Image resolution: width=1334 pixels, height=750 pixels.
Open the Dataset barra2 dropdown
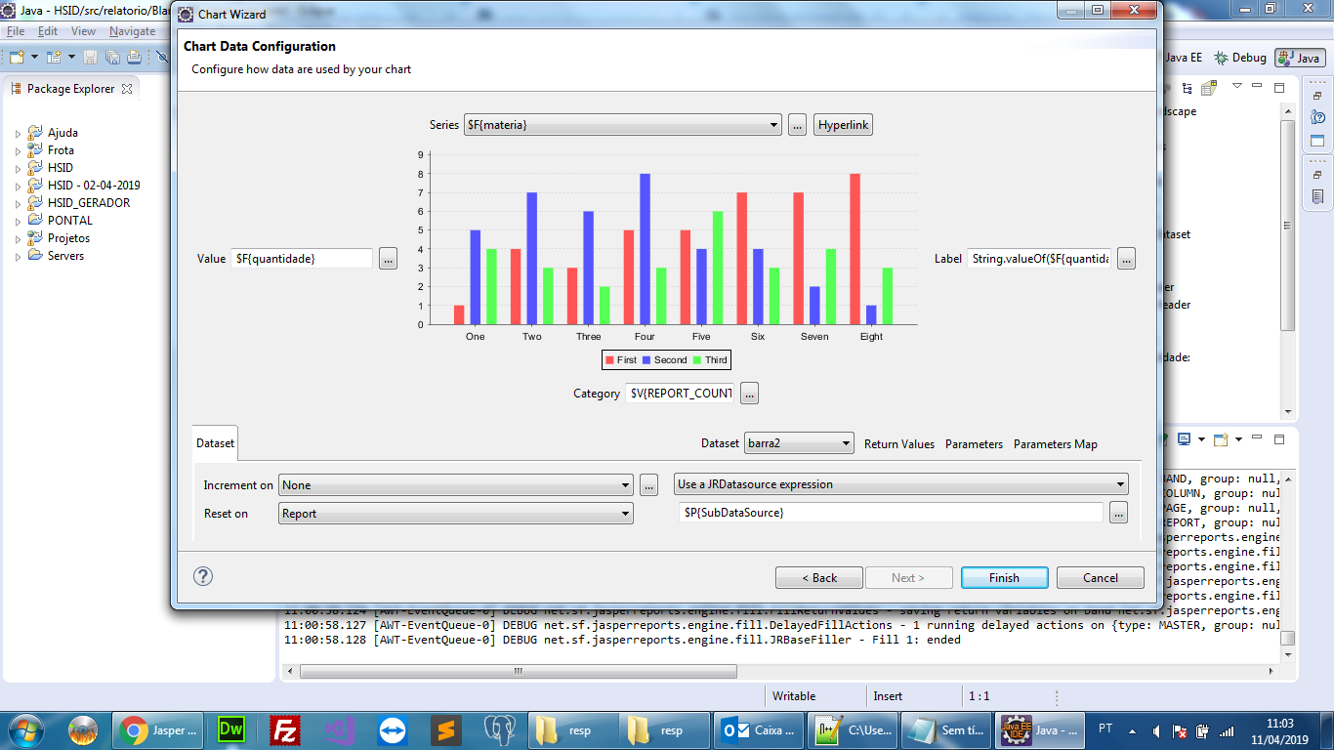click(799, 443)
